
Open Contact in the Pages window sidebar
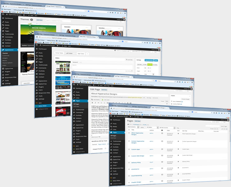pos(115,153)
